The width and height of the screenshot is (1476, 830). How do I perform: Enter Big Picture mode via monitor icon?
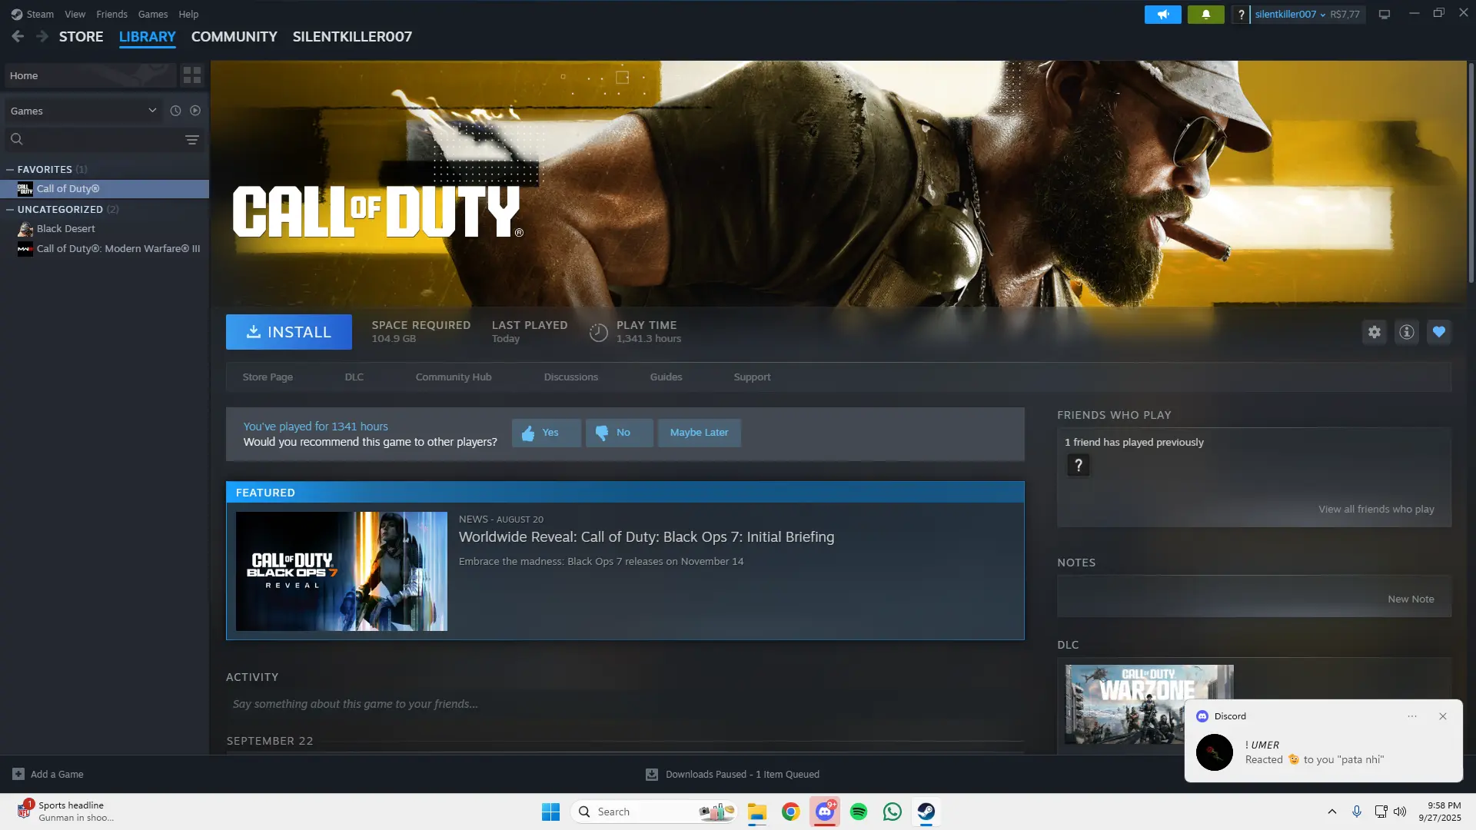[1385, 15]
